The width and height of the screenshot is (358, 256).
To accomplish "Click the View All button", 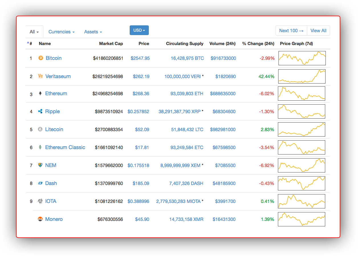I will pyautogui.click(x=318, y=31).
